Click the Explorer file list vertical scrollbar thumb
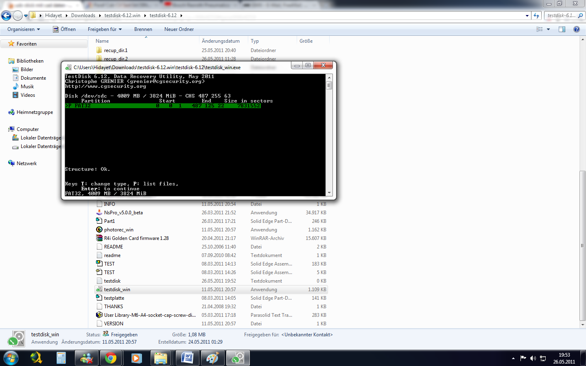The height and width of the screenshot is (366, 586). click(x=583, y=246)
